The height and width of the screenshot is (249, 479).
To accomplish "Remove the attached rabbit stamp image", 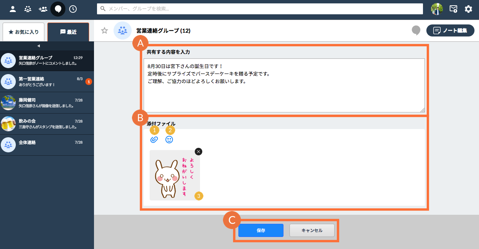I will click(x=199, y=151).
